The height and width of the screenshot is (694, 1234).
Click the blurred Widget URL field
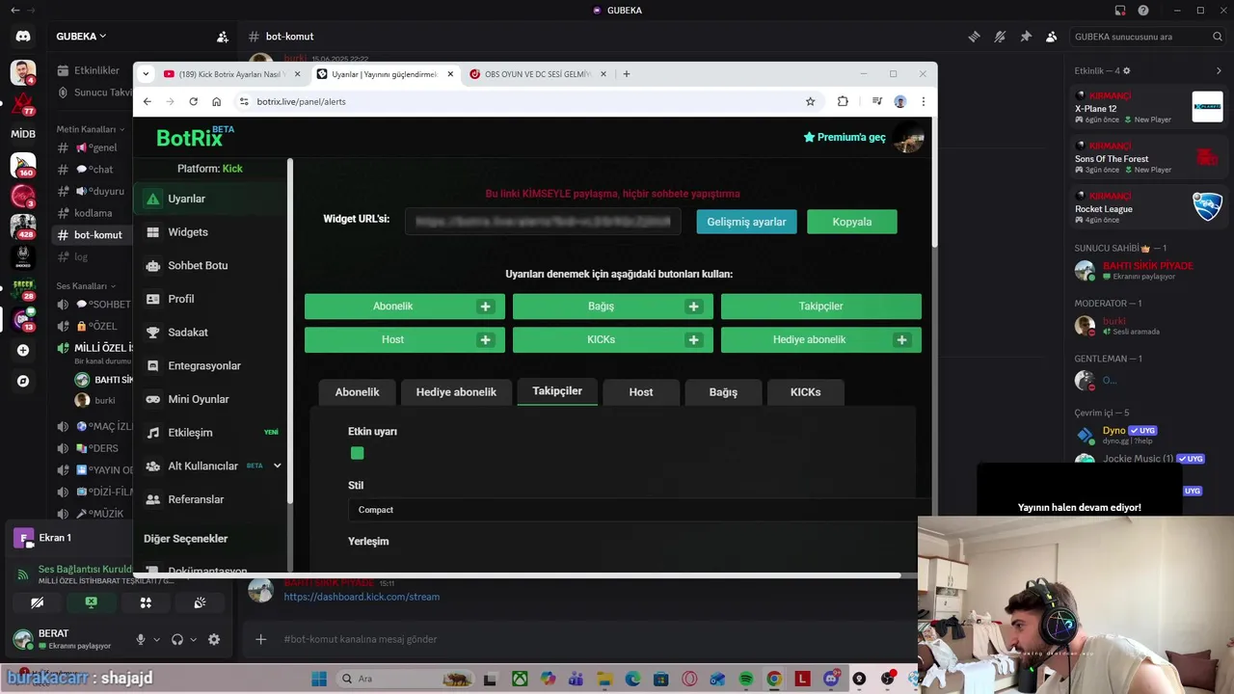pos(543,222)
